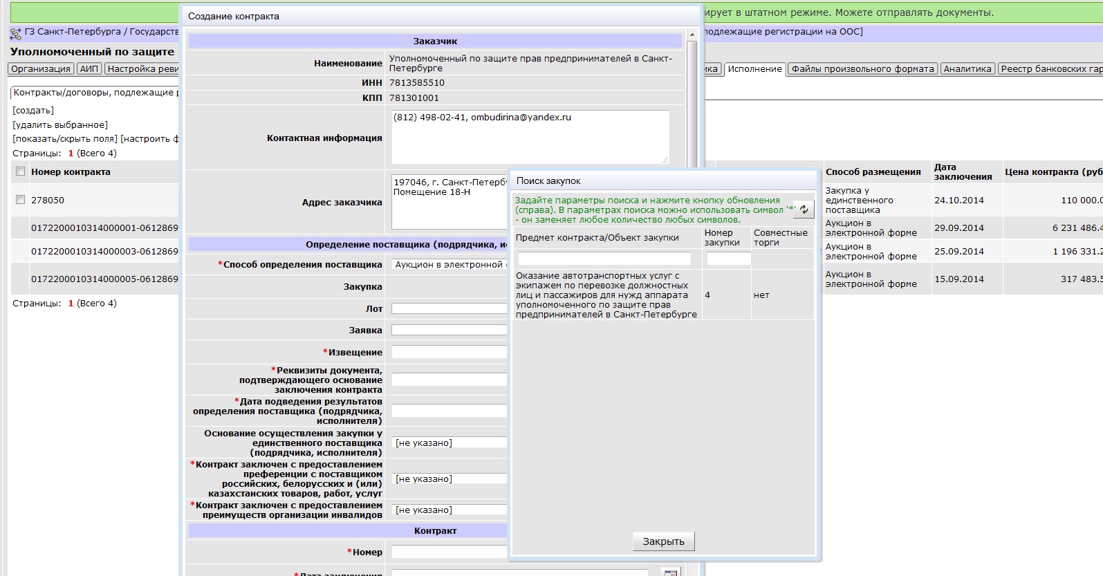Click the ИНН value 7813585510
Screen dimensions: 1103x576
[x=417, y=83]
